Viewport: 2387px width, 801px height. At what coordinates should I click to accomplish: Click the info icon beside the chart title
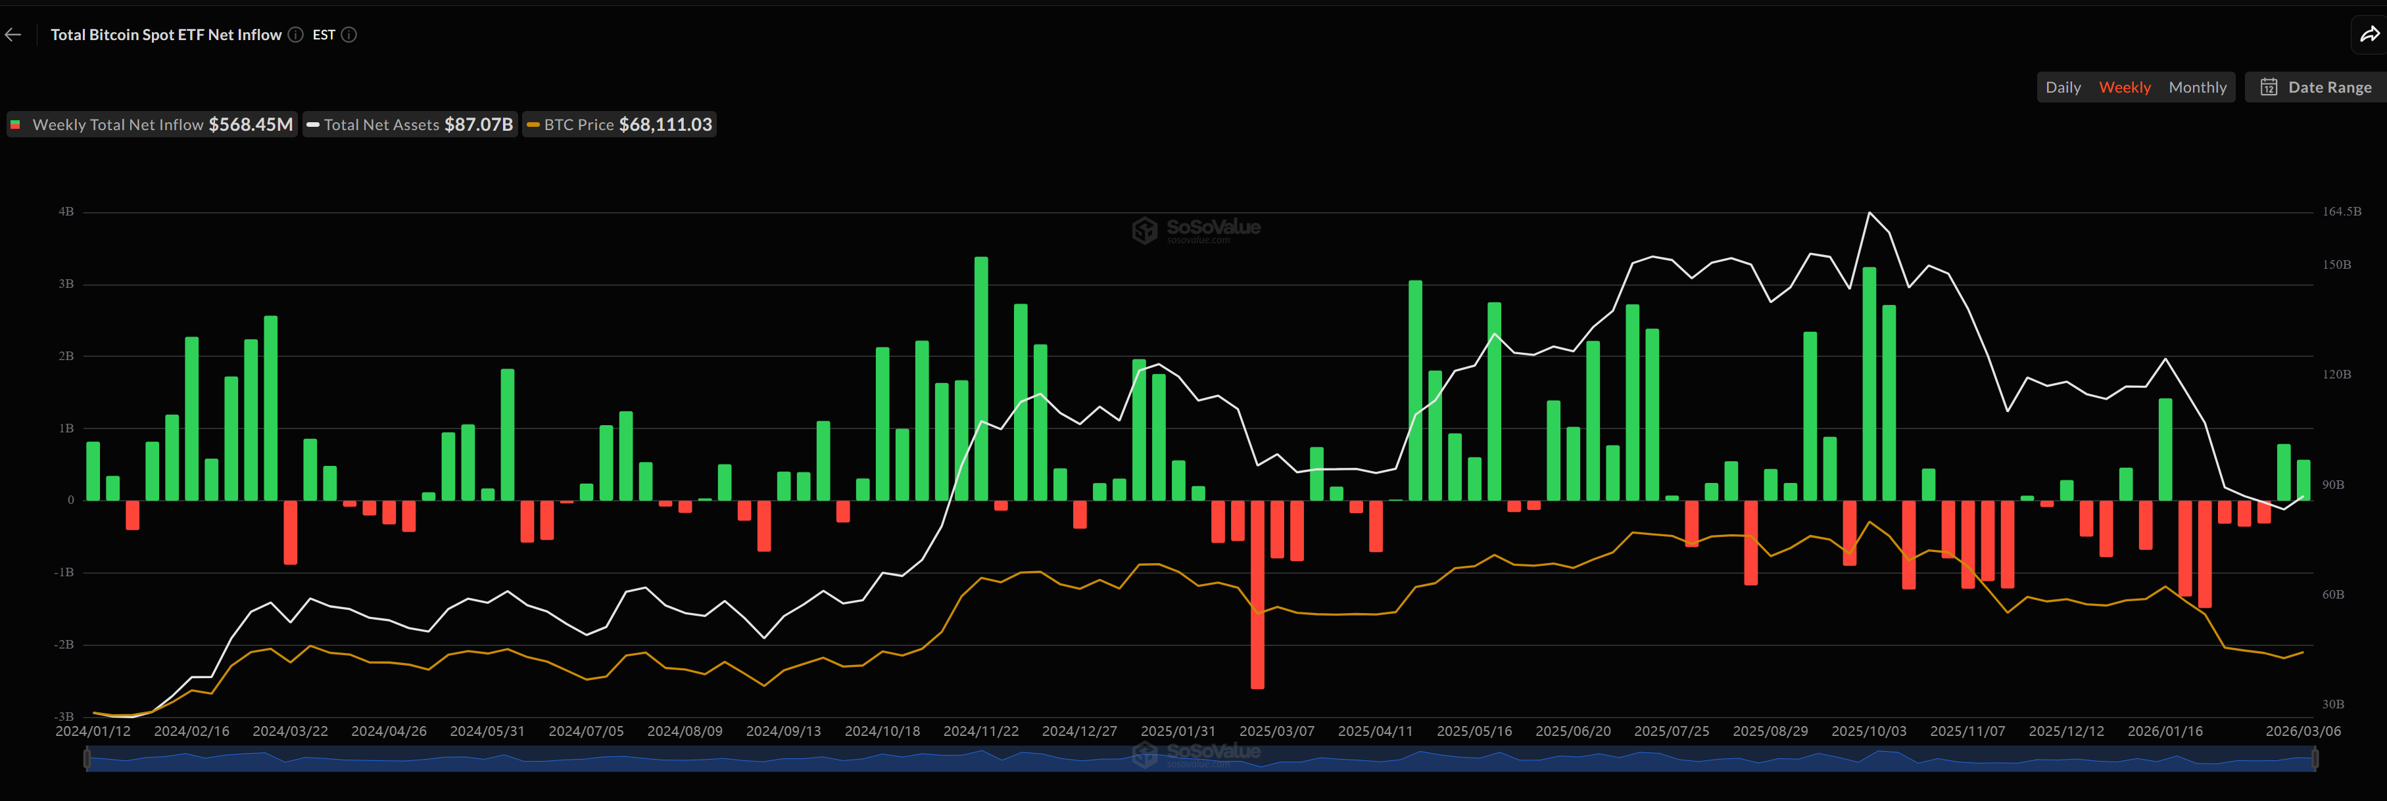pyautogui.click(x=295, y=34)
